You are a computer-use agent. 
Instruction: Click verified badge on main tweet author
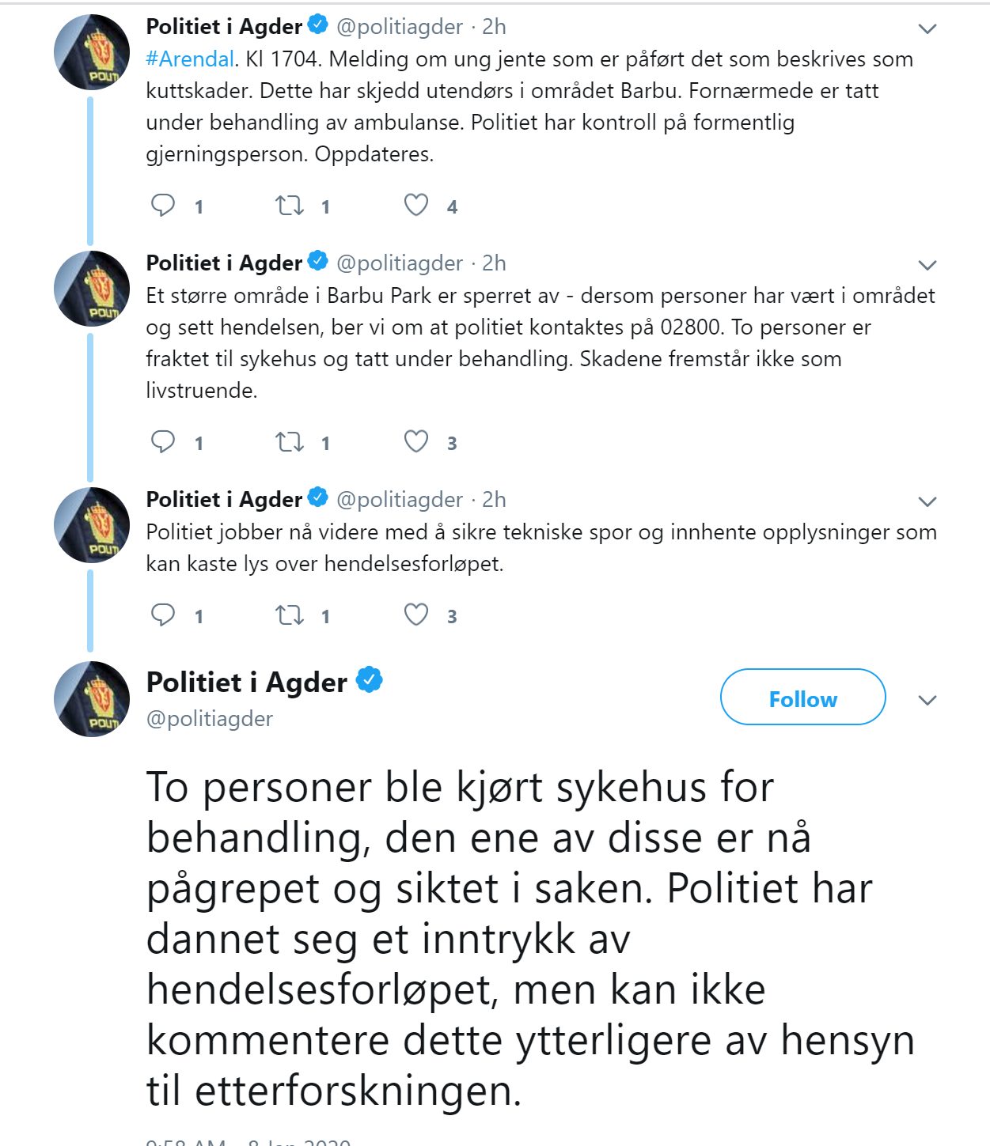point(370,680)
